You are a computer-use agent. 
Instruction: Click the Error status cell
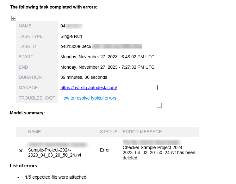click(105, 150)
